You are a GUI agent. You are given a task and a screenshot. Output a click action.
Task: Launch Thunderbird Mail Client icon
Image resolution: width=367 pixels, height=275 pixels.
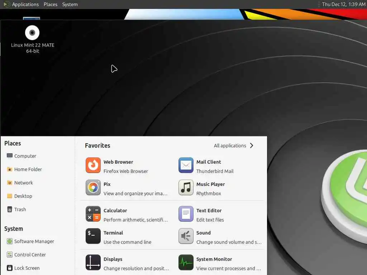186,165
